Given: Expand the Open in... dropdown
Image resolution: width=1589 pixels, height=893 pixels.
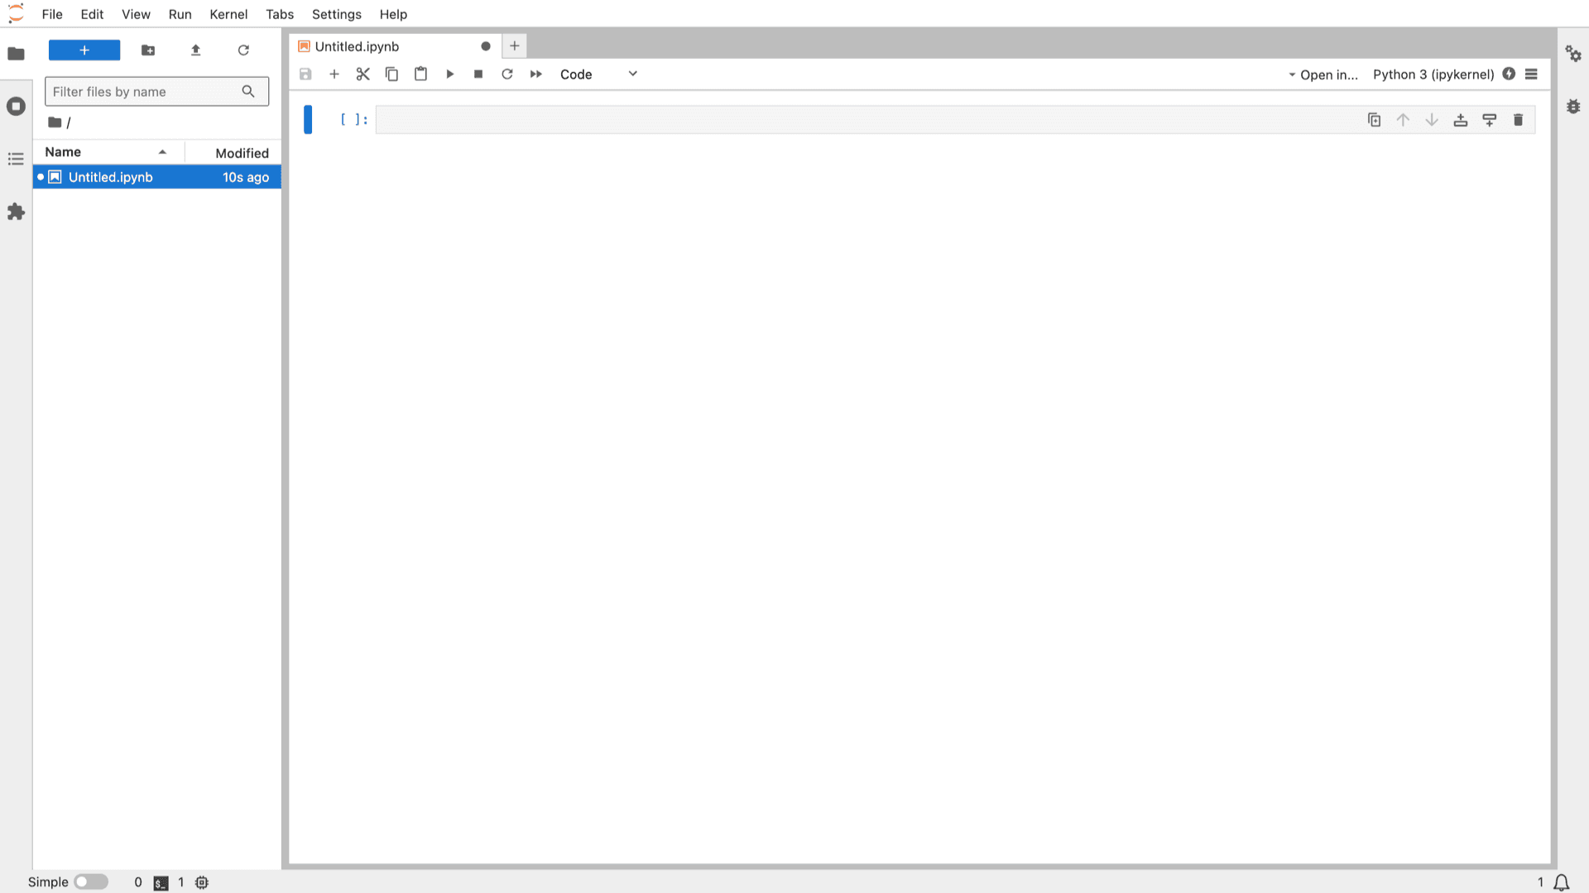Looking at the screenshot, I should 1323,74.
